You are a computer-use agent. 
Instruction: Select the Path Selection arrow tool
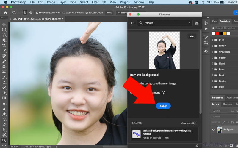pyautogui.click(x=4, y=130)
